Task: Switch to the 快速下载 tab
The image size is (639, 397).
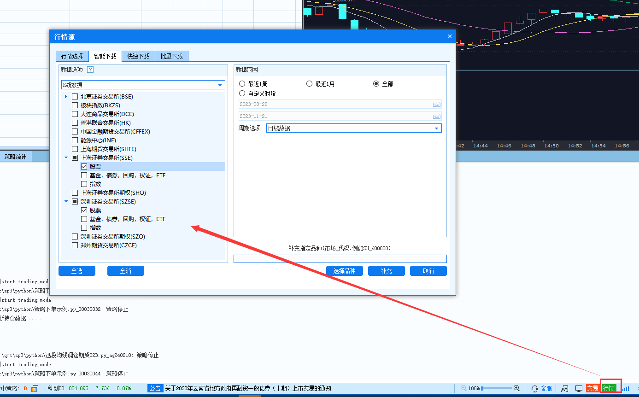Action: tap(138, 55)
